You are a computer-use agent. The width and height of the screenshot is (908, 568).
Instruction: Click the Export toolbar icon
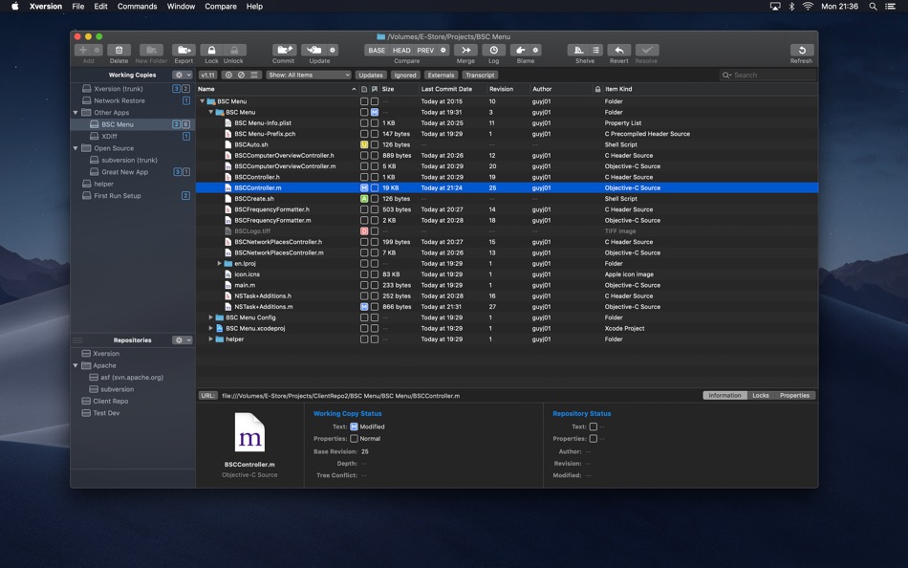[184, 50]
